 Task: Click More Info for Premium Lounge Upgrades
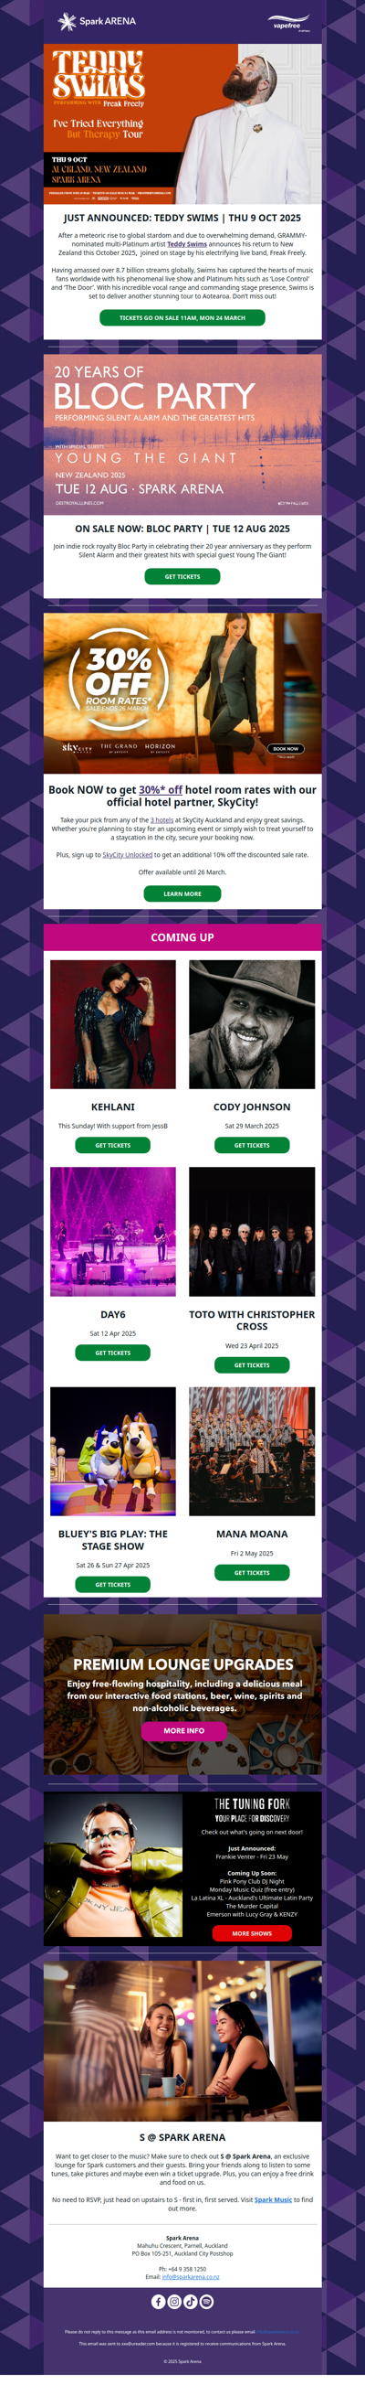click(183, 1730)
